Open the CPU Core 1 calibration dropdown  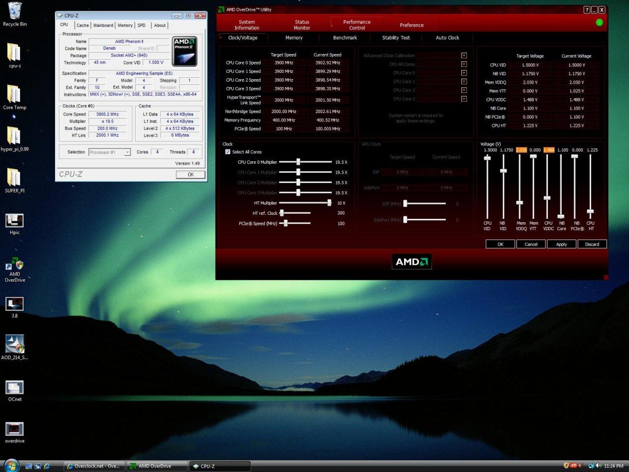[x=464, y=82]
